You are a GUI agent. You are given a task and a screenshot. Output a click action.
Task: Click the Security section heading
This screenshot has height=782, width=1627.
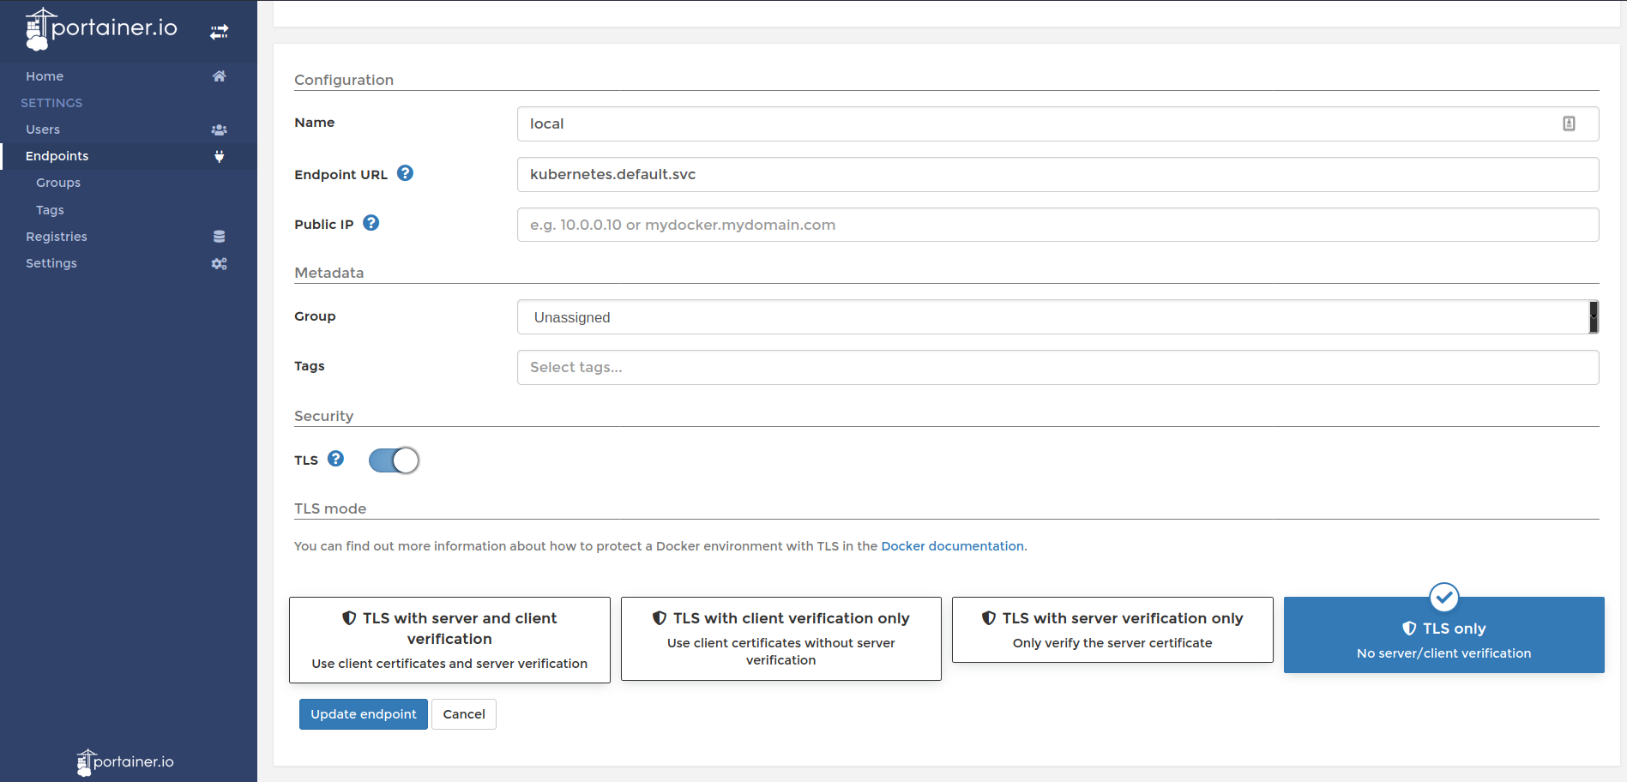pos(324,416)
